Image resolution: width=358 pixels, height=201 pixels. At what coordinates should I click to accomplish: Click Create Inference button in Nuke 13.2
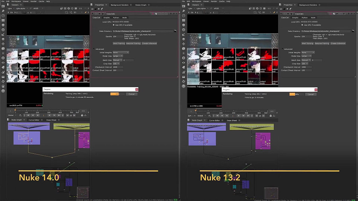point(338,43)
